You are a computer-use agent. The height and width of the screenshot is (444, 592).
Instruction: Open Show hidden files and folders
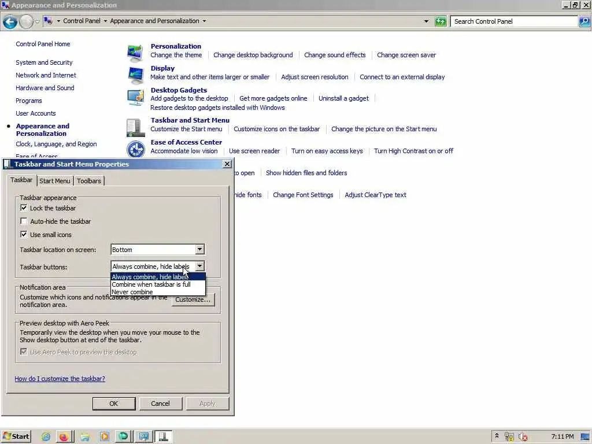pos(306,173)
